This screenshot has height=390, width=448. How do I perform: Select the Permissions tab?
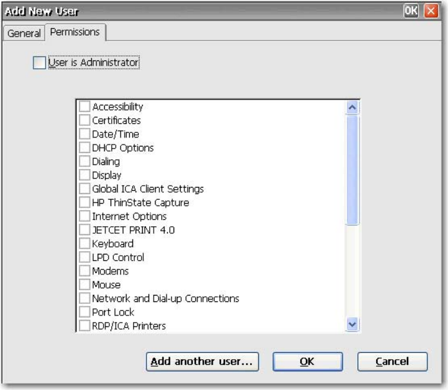[75, 32]
